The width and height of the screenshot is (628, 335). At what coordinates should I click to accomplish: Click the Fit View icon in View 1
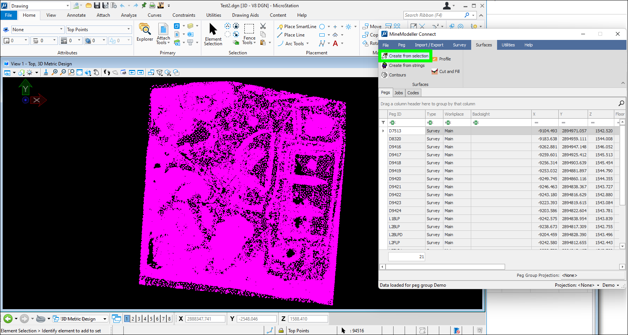click(x=80, y=72)
